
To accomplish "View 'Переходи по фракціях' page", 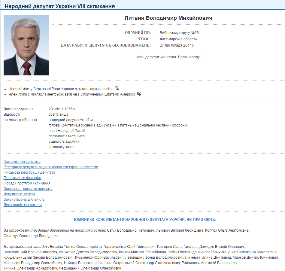I will click(22, 178).
